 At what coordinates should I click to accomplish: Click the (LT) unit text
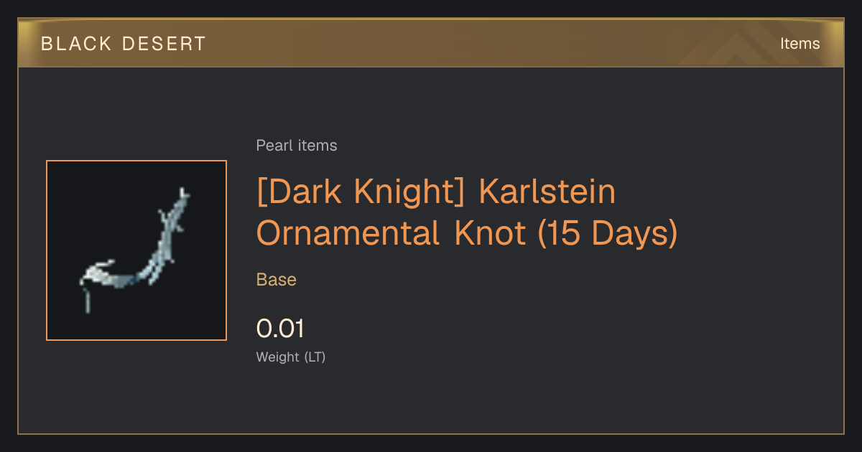315,357
